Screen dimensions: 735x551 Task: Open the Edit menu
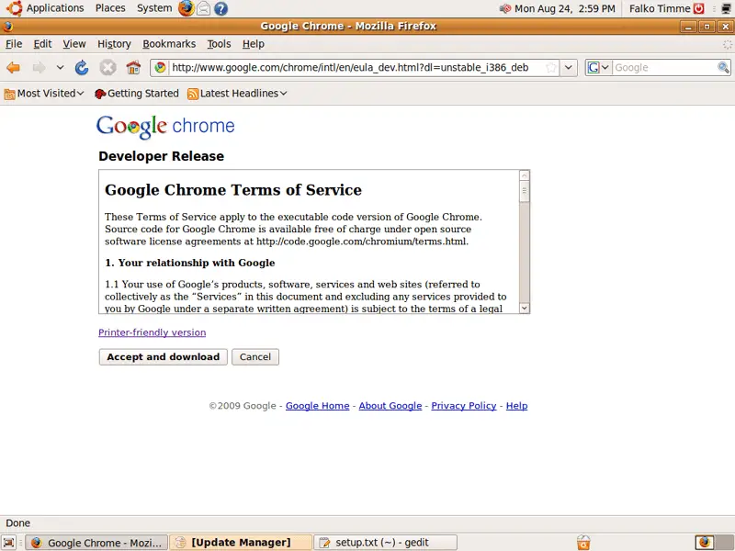[x=42, y=44]
